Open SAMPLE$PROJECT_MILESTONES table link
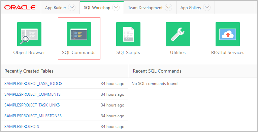 pyautogui.click(x=33, y=116)
